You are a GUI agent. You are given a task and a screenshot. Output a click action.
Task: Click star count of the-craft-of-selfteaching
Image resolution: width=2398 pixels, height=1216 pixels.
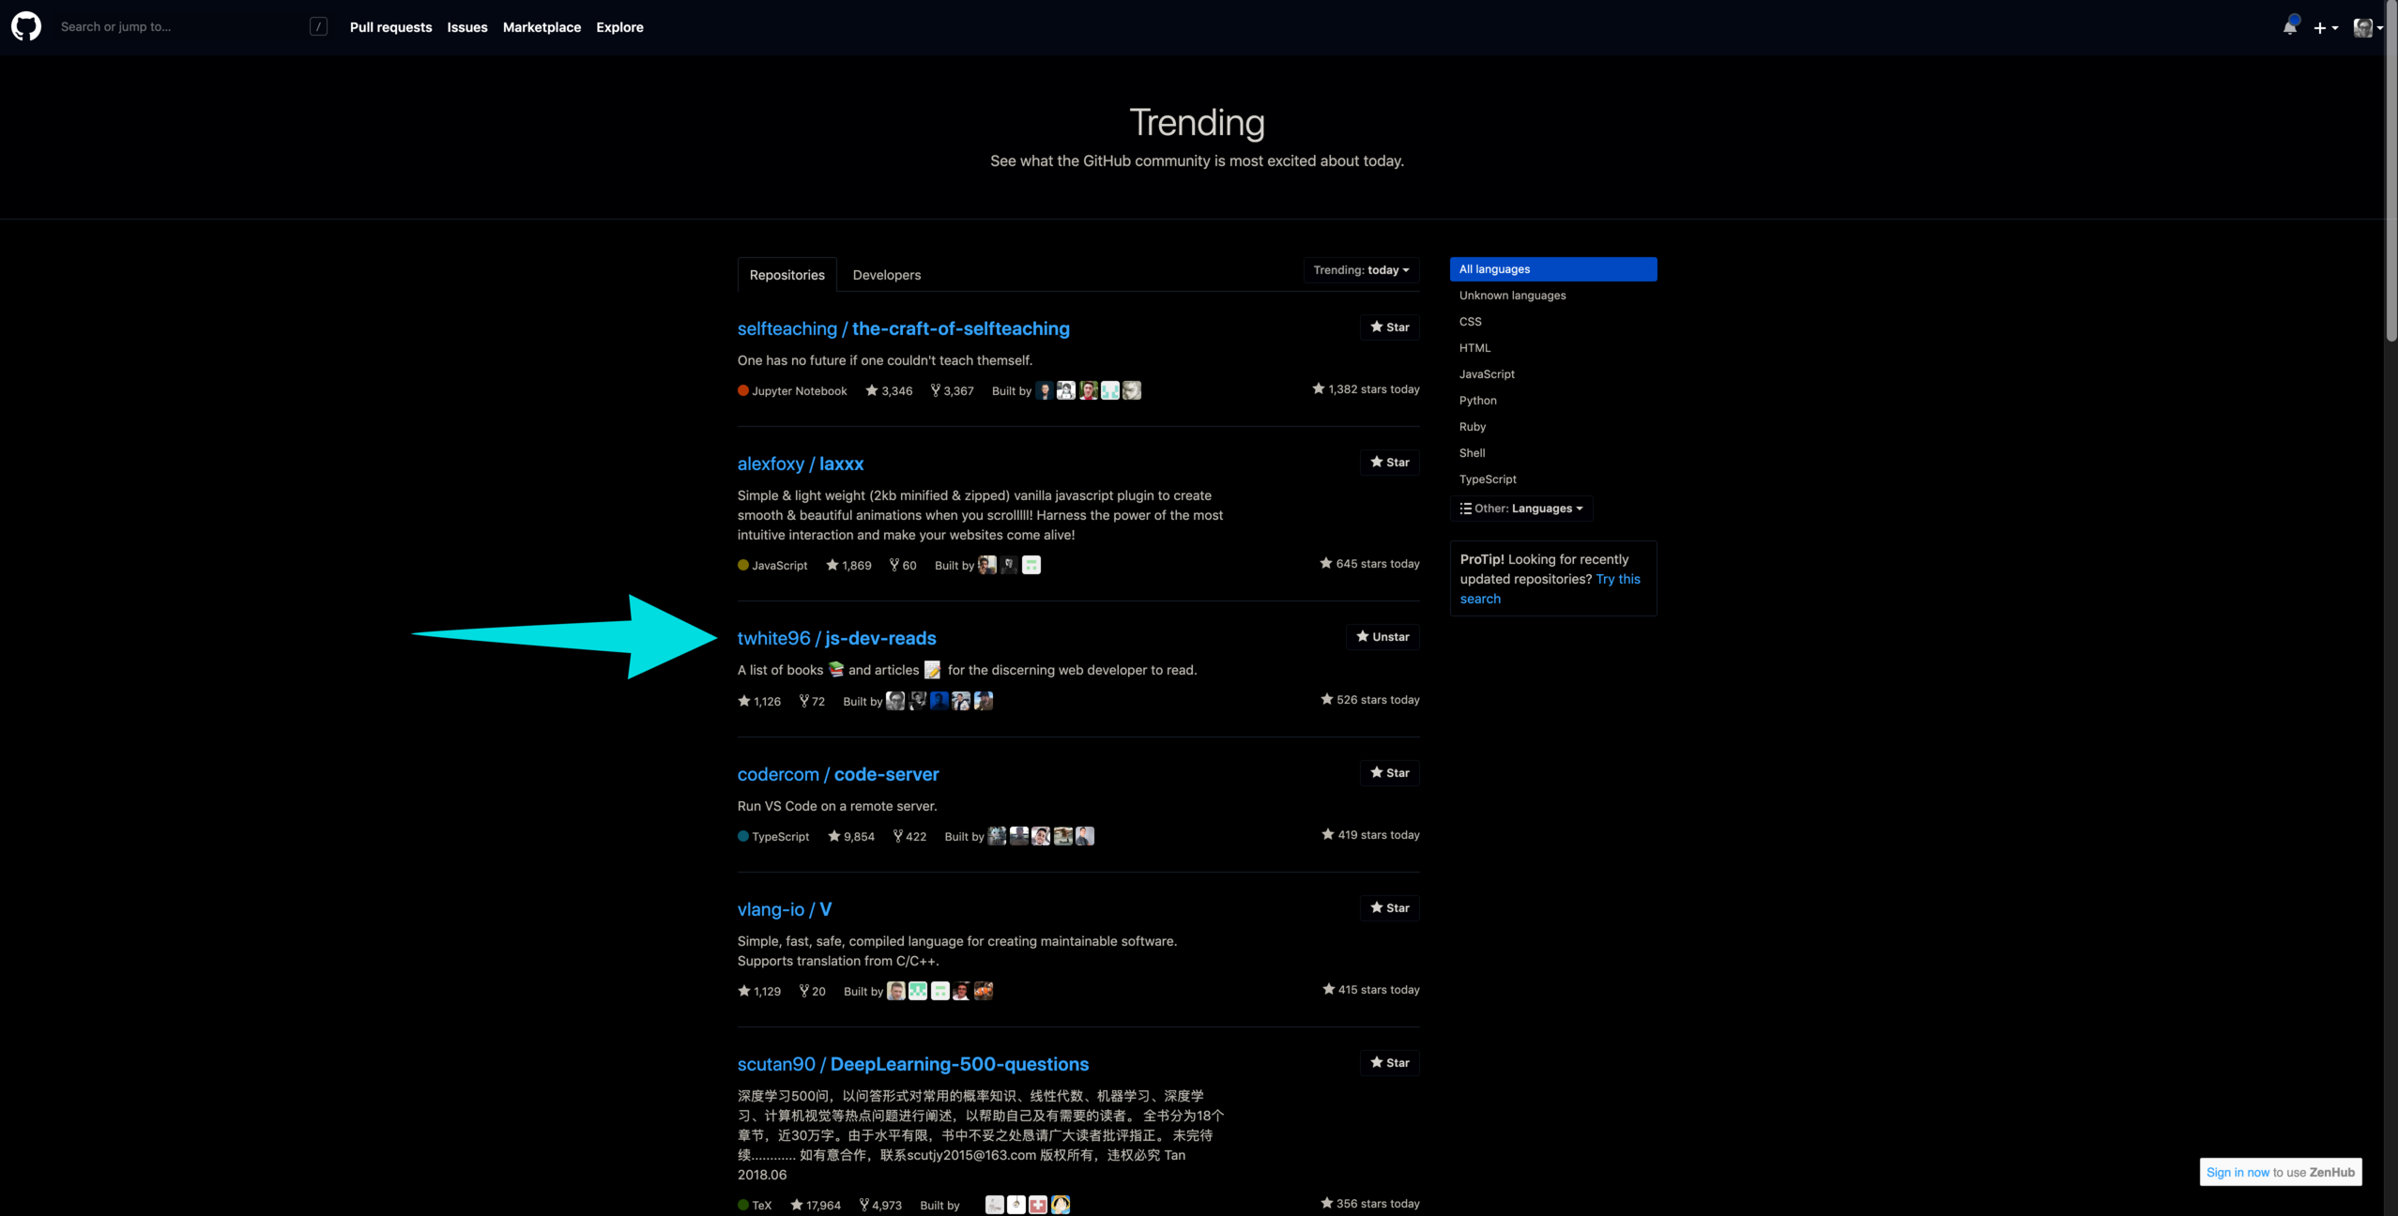click(x=889, y=391)
